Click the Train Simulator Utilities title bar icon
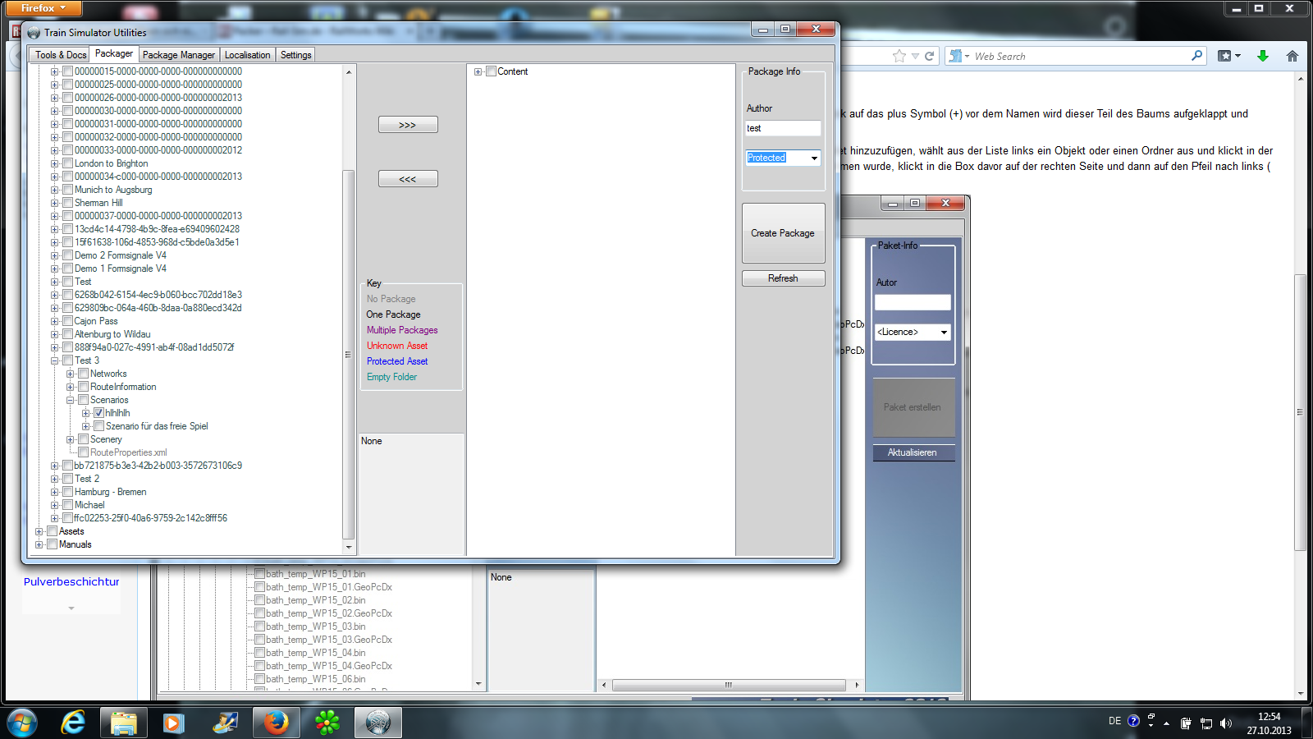Screen dimensions: 1313x739 pos(34,33)
